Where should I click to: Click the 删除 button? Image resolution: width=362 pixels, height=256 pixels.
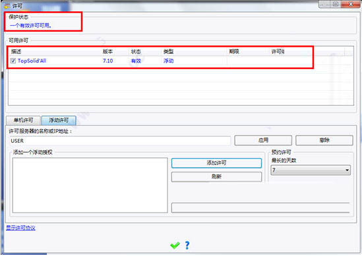tap(324, 140)
